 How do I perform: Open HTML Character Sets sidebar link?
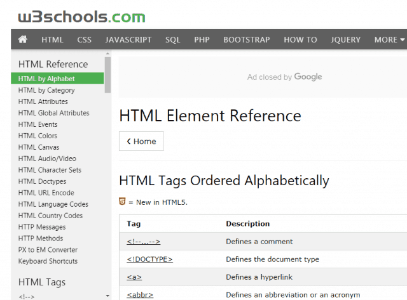point(50,170)
